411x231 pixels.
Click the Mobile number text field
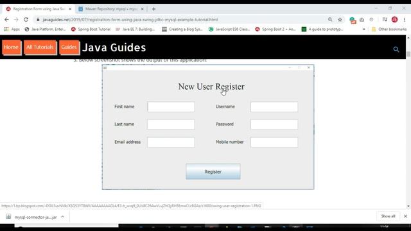pyautogui.click(x=274, y=142)
